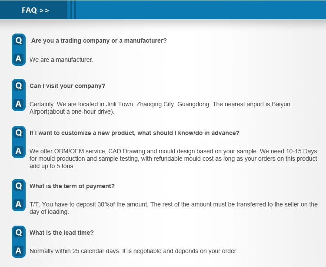Click the blue header bar right of FAQ
This screenshot has height=267, width=326.
[x=200, y=10]
